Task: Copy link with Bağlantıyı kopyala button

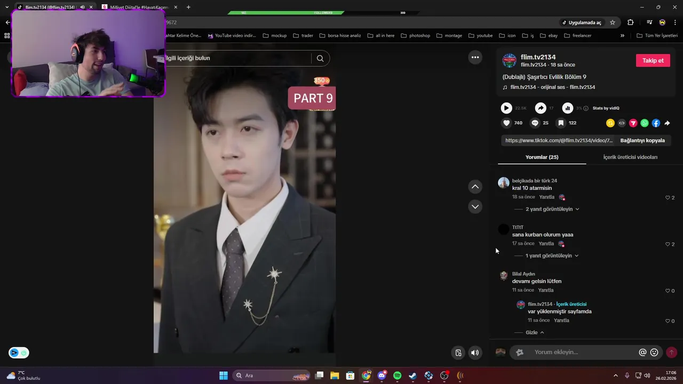Action: [x=642, y=140]
